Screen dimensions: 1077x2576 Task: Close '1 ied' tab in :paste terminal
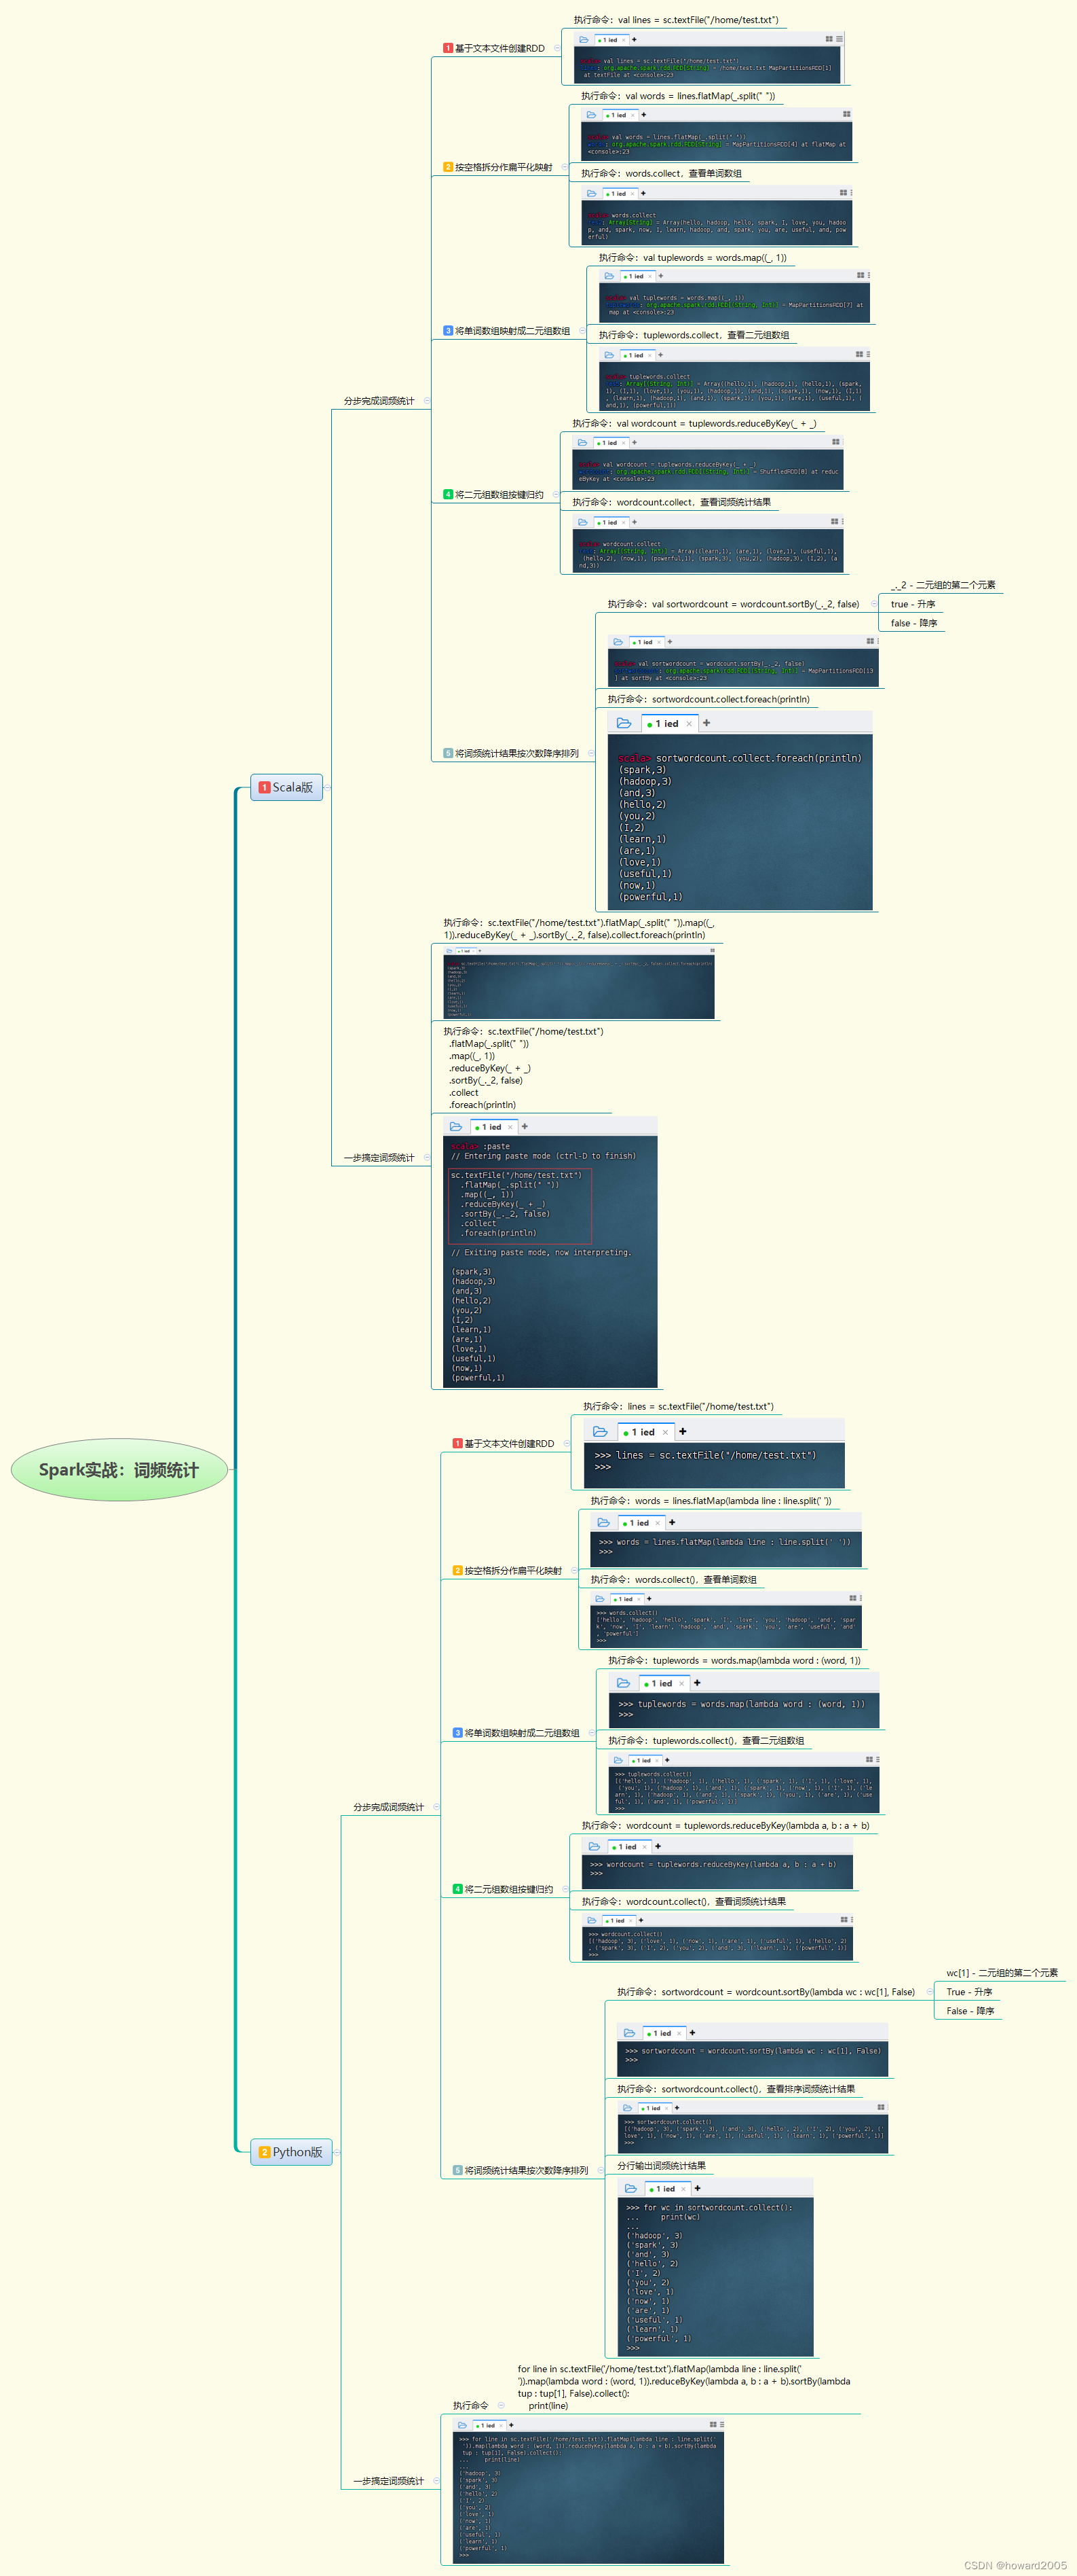[x=510, y=1127]
